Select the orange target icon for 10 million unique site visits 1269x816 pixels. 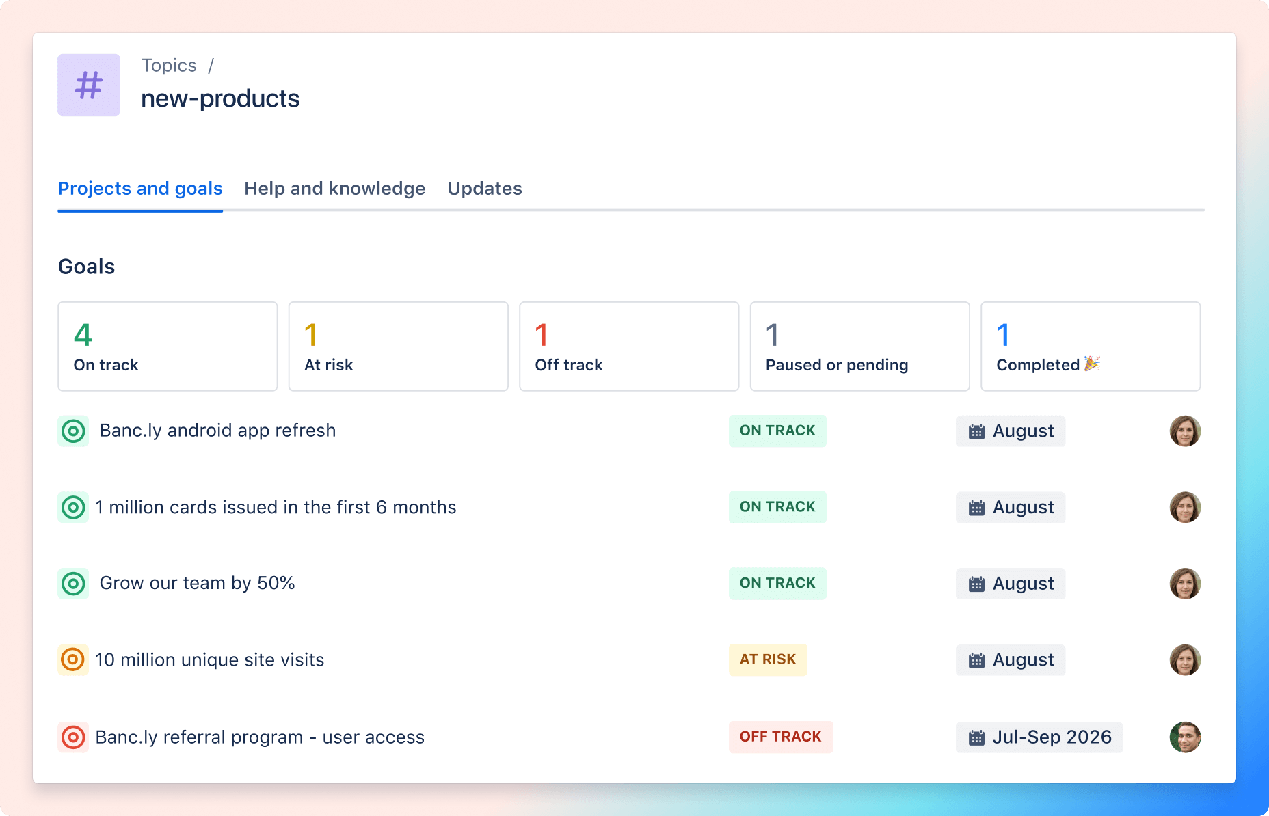click(x=72, y=659)
